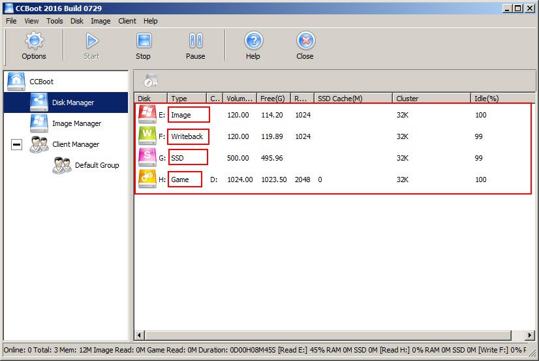The image size is (539, 361).
Task: Sort by the Cluster column header
Action: click(431, 99)
